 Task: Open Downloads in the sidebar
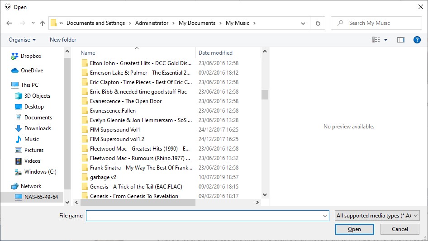coord(33,128)
